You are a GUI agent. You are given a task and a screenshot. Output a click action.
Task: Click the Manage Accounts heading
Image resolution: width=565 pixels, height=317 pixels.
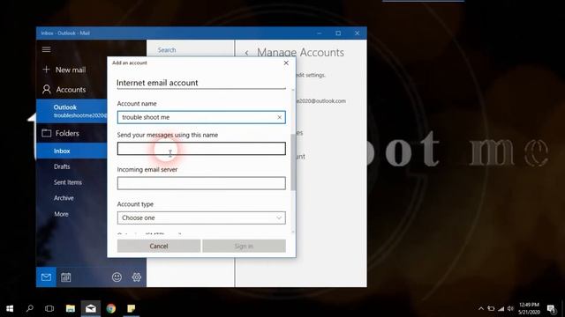point(300,53)
